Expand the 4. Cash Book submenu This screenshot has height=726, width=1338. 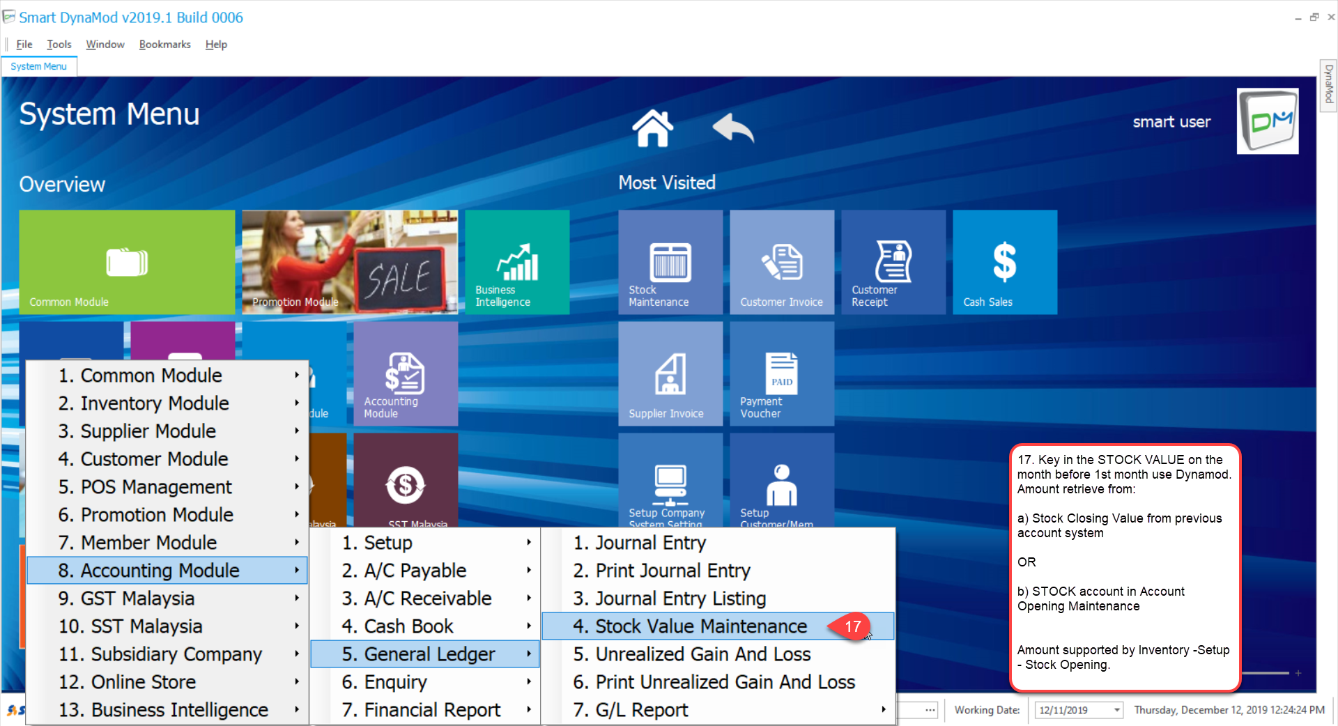tap(425, 626)
